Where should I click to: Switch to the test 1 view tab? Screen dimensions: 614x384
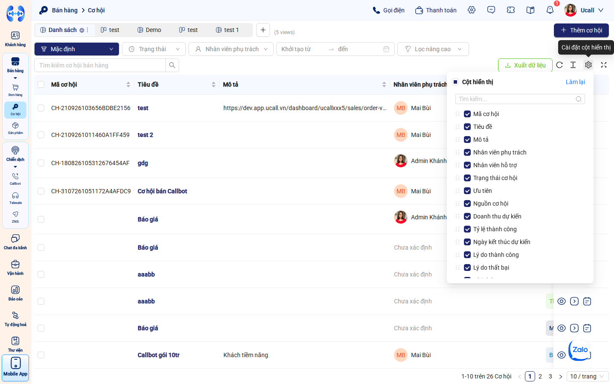point(227,30)
